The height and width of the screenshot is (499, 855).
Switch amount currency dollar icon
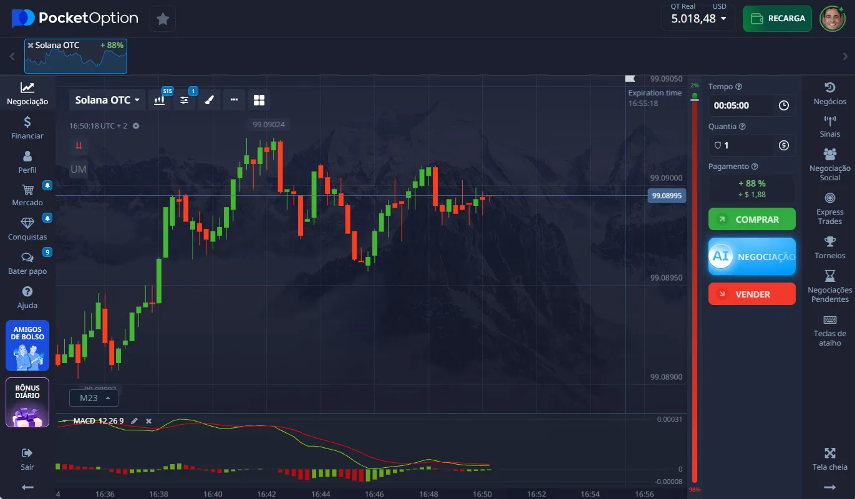tap(784, 145)
